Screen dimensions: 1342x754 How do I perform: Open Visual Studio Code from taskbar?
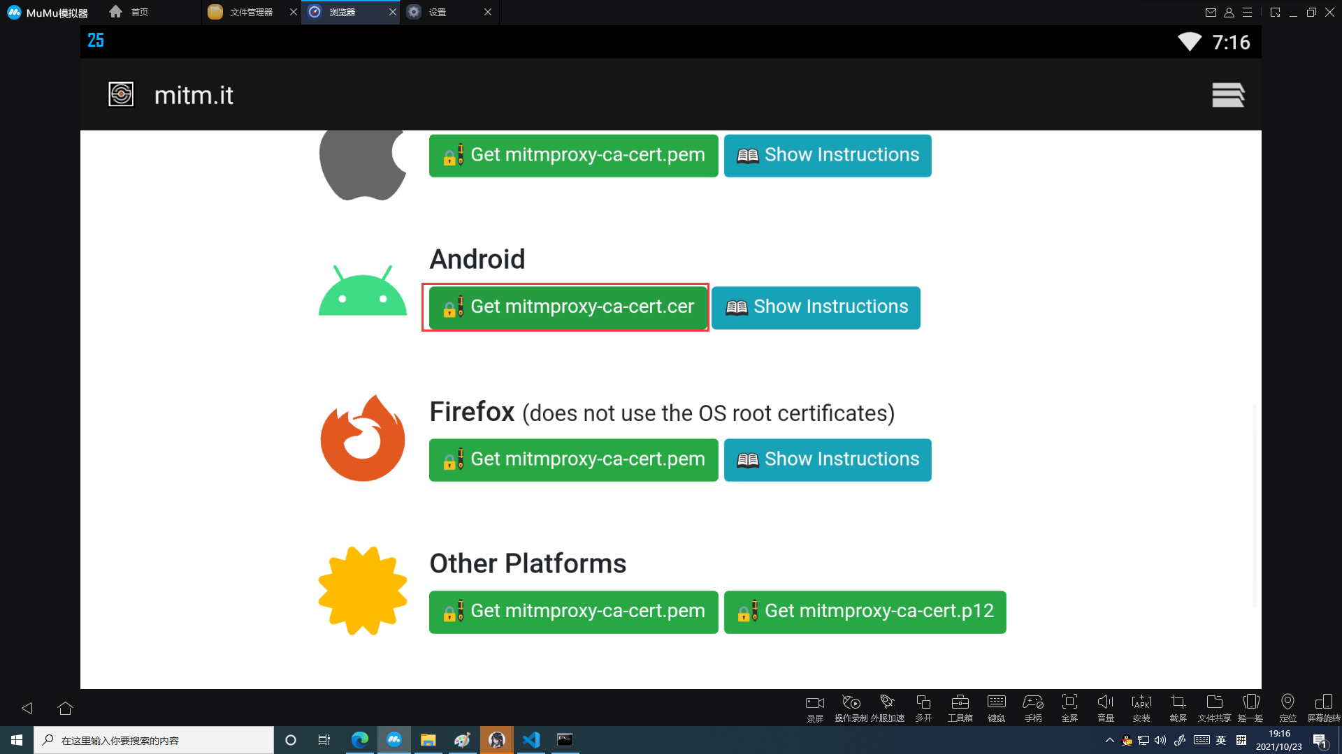[531, 740]
